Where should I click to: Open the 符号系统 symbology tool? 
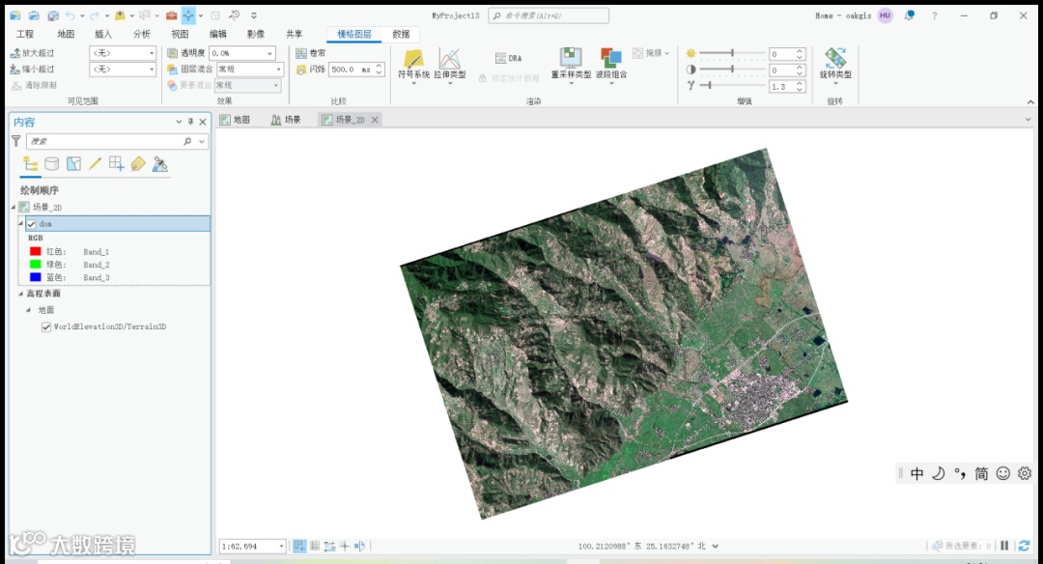click(413, 60)
